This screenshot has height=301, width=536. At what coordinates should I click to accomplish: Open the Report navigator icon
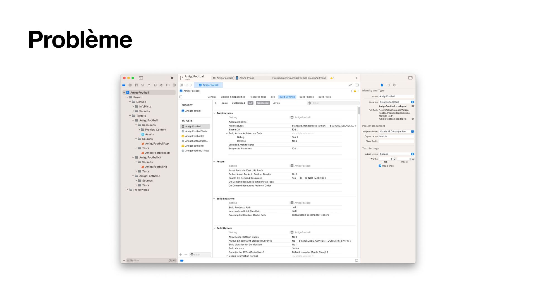pos(174,85)
